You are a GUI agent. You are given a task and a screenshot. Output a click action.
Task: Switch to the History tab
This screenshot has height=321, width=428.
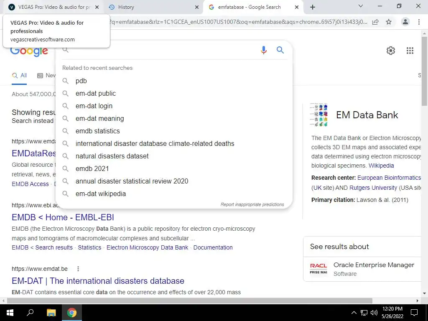[x=153, y=7]
